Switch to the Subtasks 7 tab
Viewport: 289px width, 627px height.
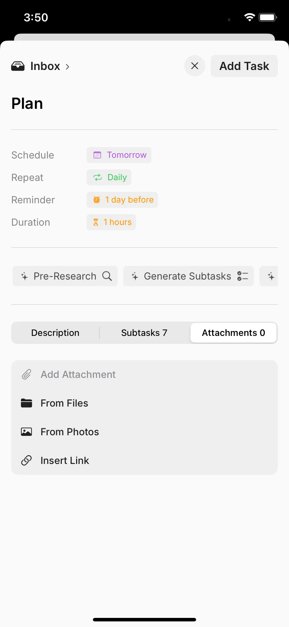[144, 333]
